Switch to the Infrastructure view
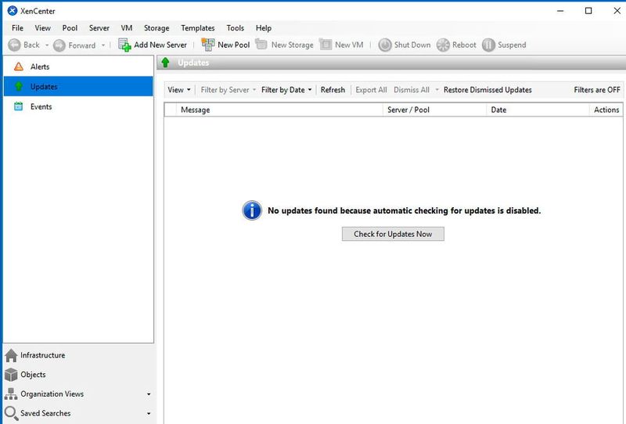 coord(79,355)
